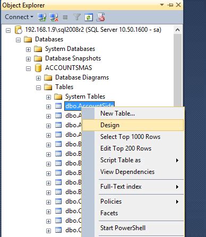
Task: Select the Database Snapshots tree label
Action: point(73,58)
